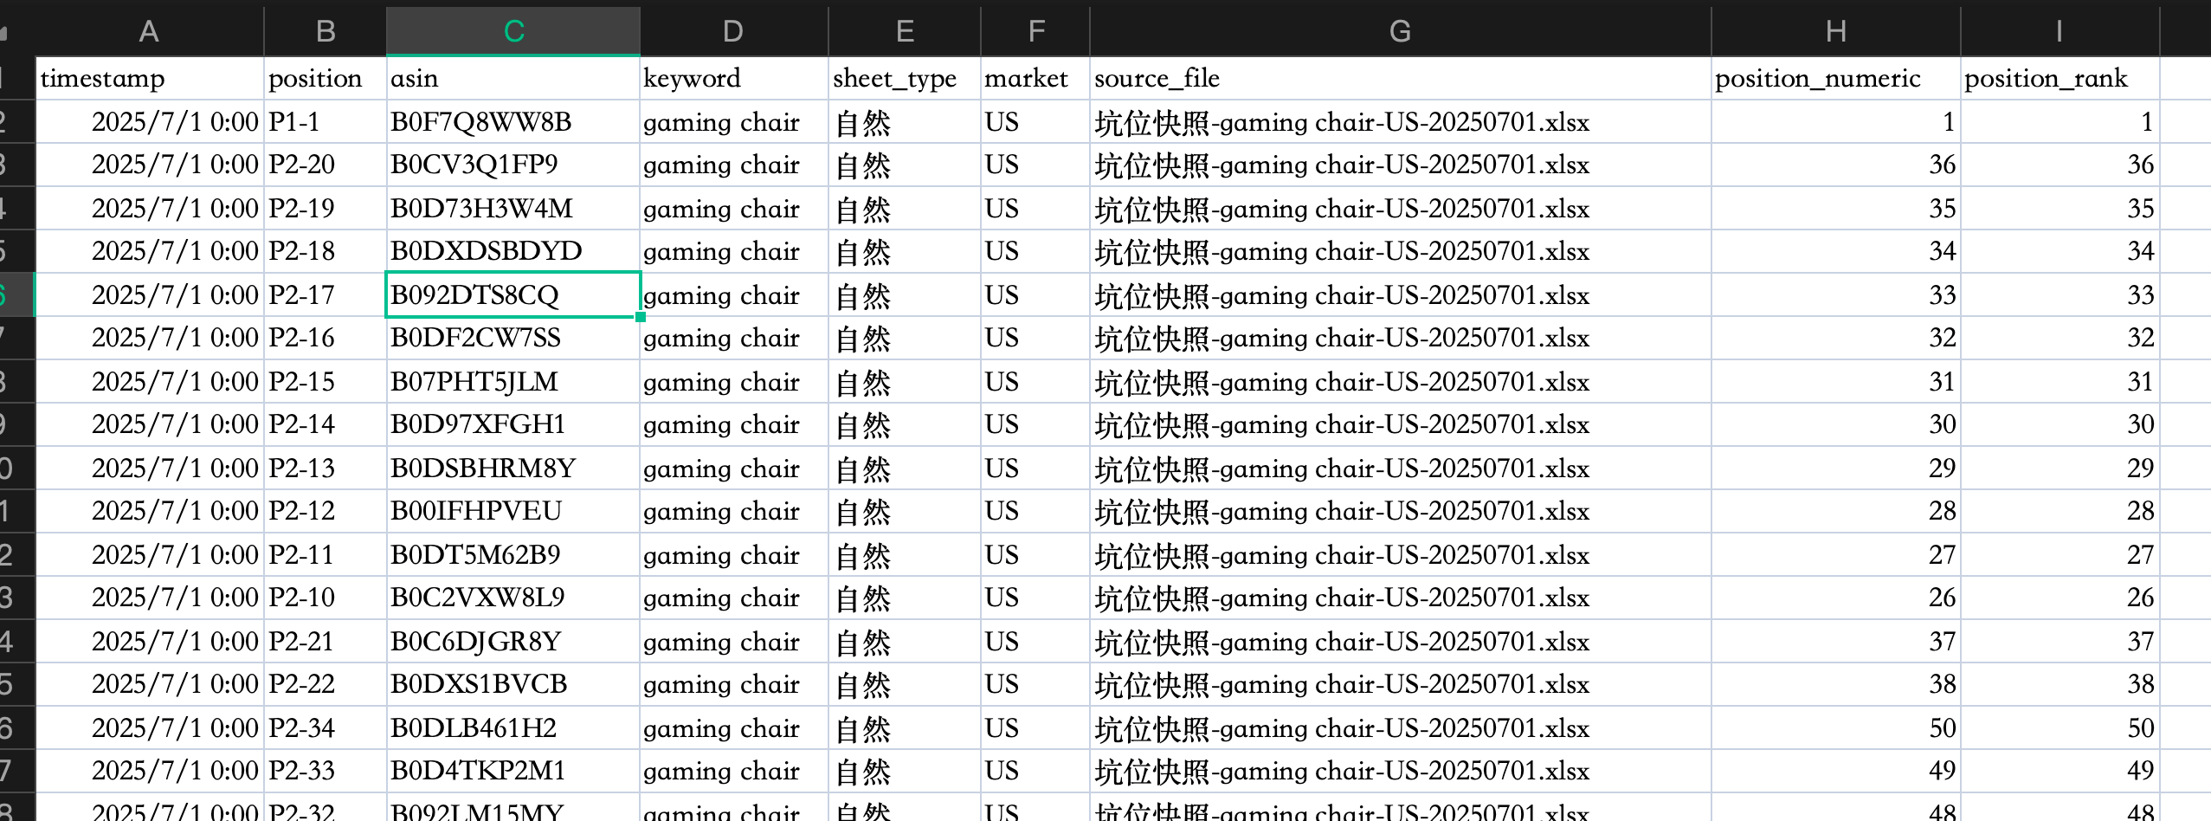Select cell with ASIN B07PHT5JLM
Image resolution: width=2211 pixels, height=821 pixels.
click(x=513, y=381)
